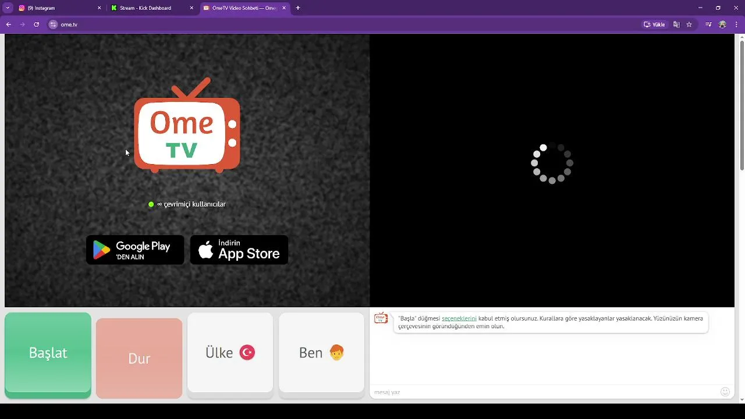
Task: Open the media control icon in toolbar
Action: (708, 24)
